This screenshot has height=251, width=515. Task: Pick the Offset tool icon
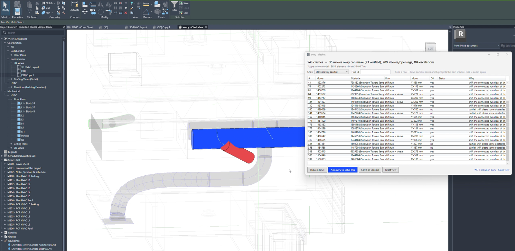click(x=93, y=4)
